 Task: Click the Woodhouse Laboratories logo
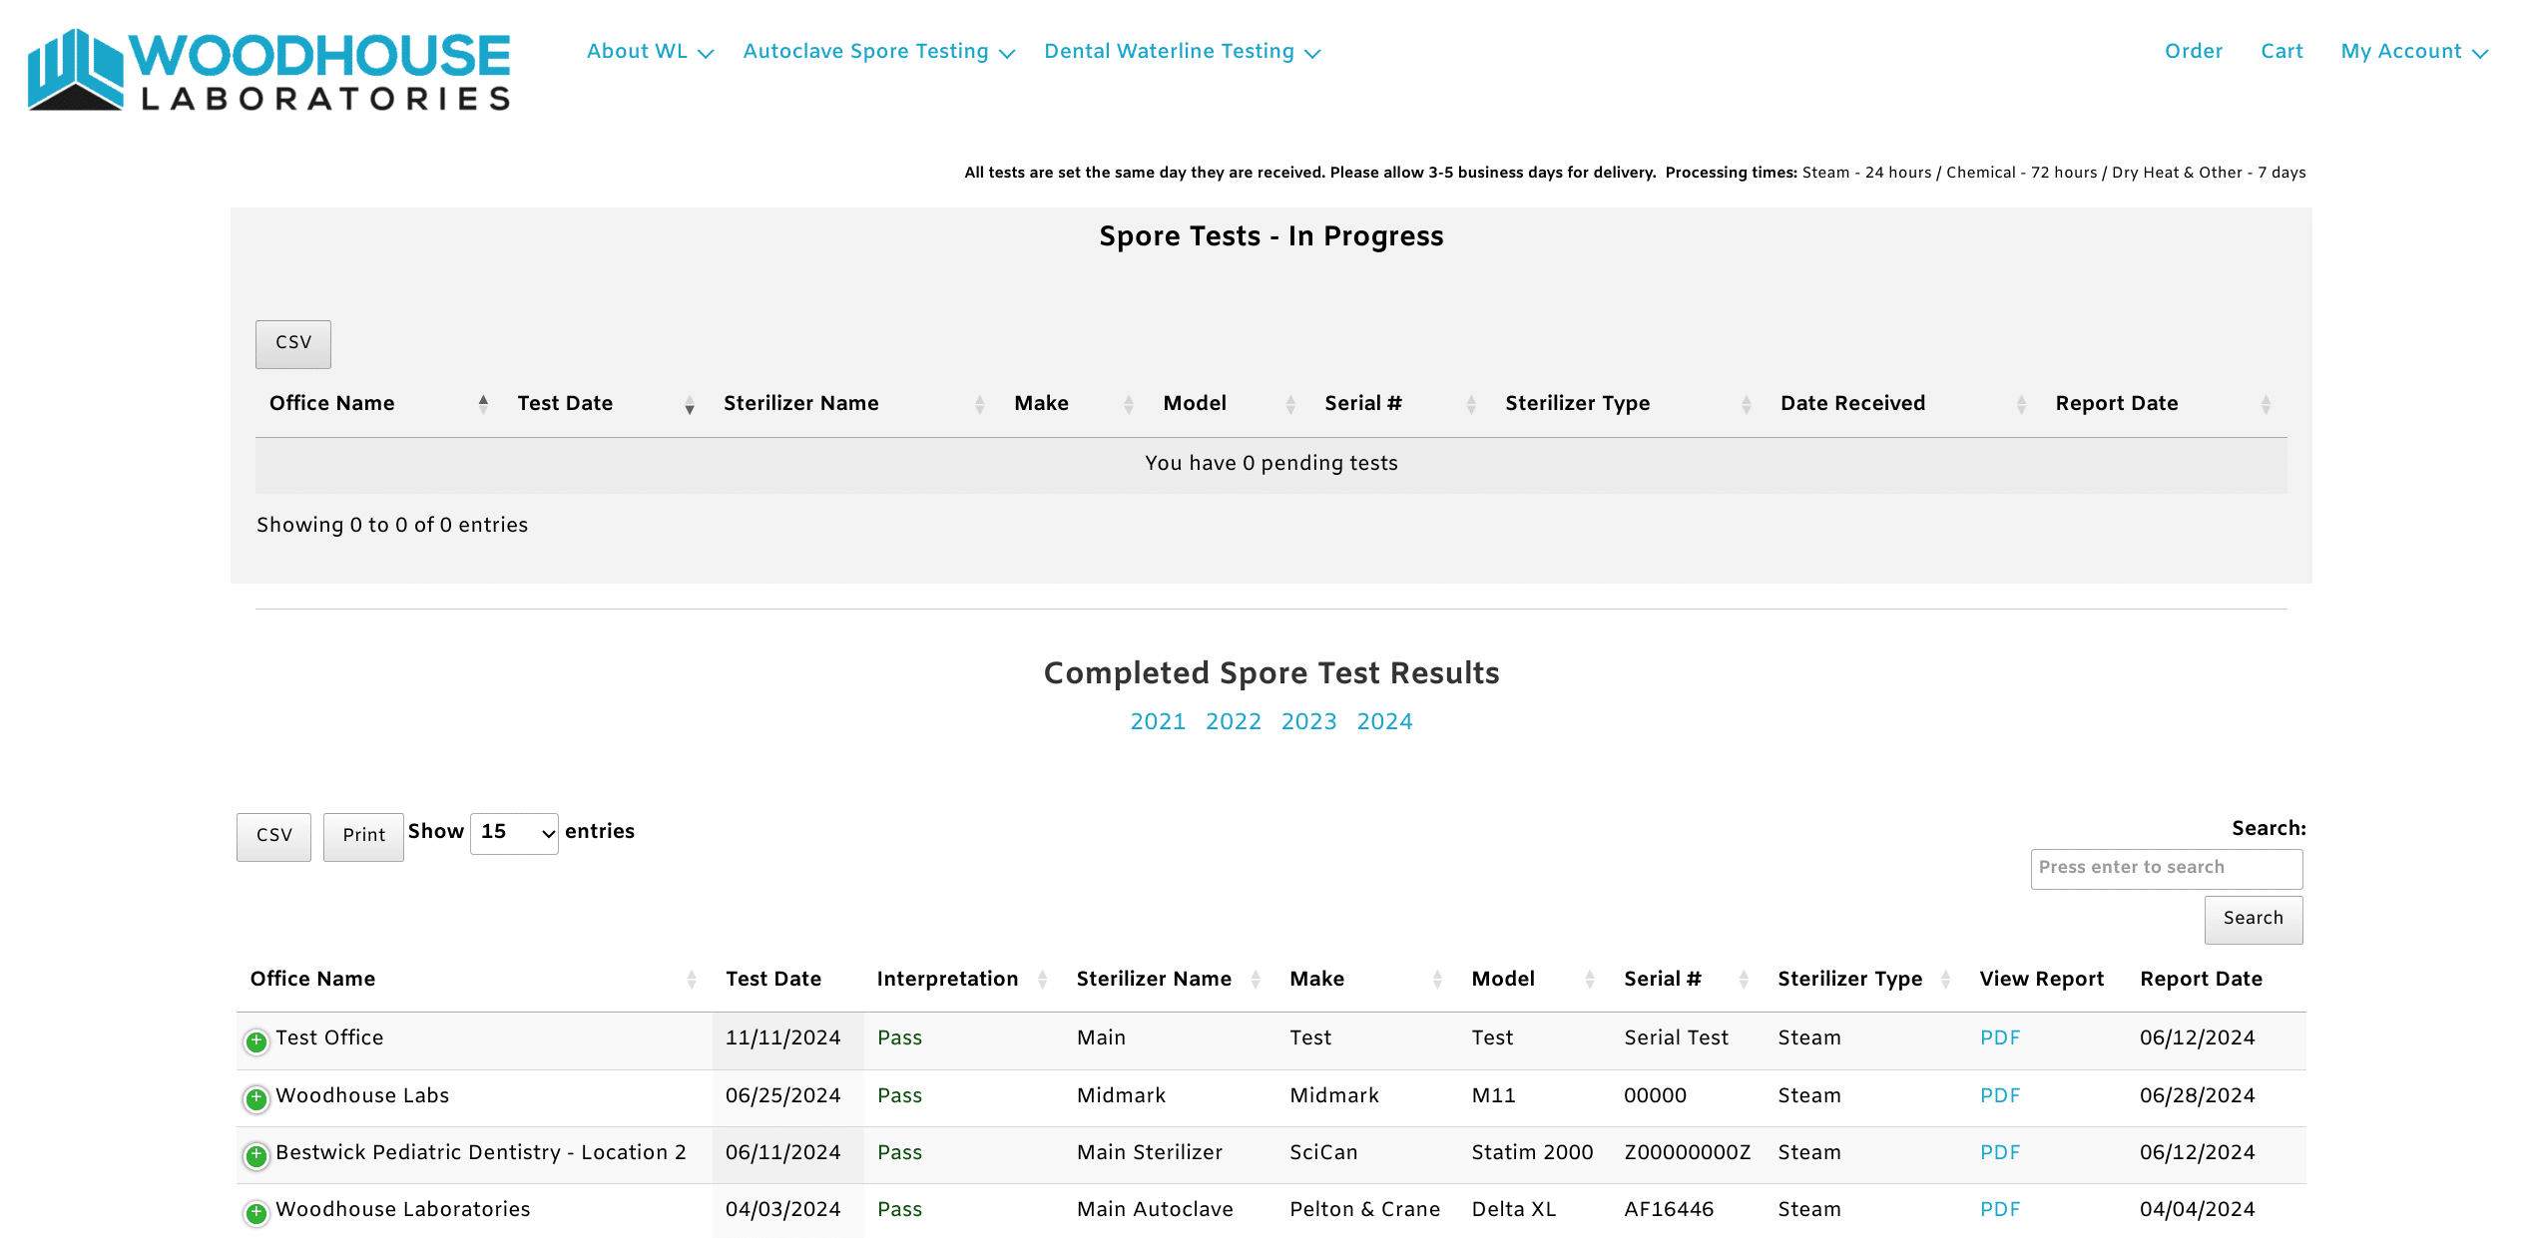(x=268, y=70)
